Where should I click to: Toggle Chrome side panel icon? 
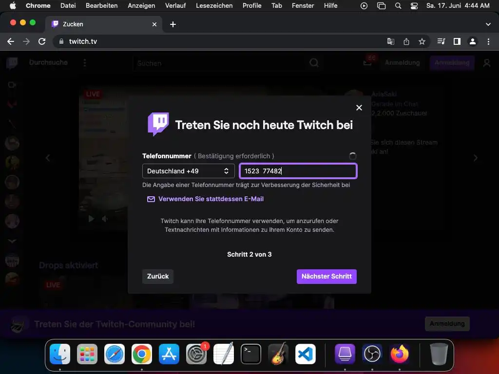coord(457,41)
